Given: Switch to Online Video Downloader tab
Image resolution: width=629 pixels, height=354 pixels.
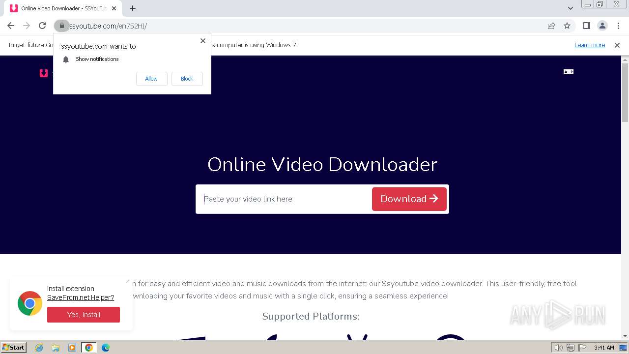Looking at the screenshot, I should [64, 8].
